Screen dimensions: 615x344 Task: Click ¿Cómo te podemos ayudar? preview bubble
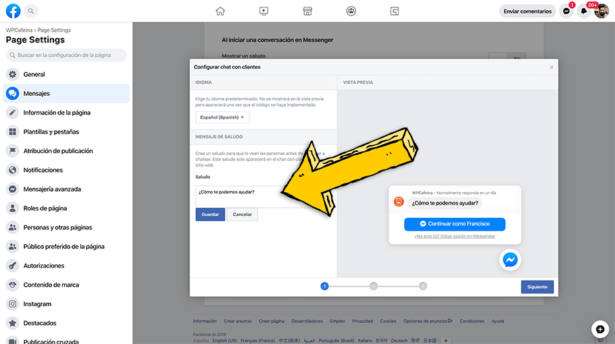[445, 203]
